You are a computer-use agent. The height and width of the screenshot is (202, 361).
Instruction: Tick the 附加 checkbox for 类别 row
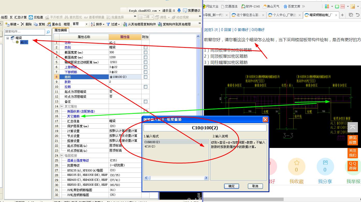[145, 47]
